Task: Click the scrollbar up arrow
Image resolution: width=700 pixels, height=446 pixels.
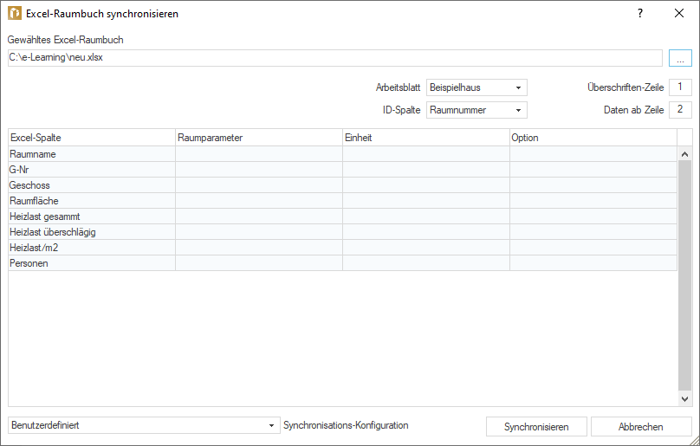Action: coord(684,154)
